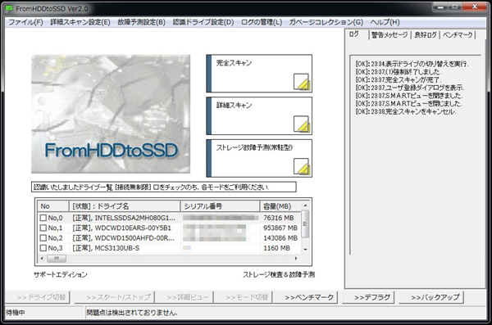Click the 待機中 status bar text

[16, 313]
